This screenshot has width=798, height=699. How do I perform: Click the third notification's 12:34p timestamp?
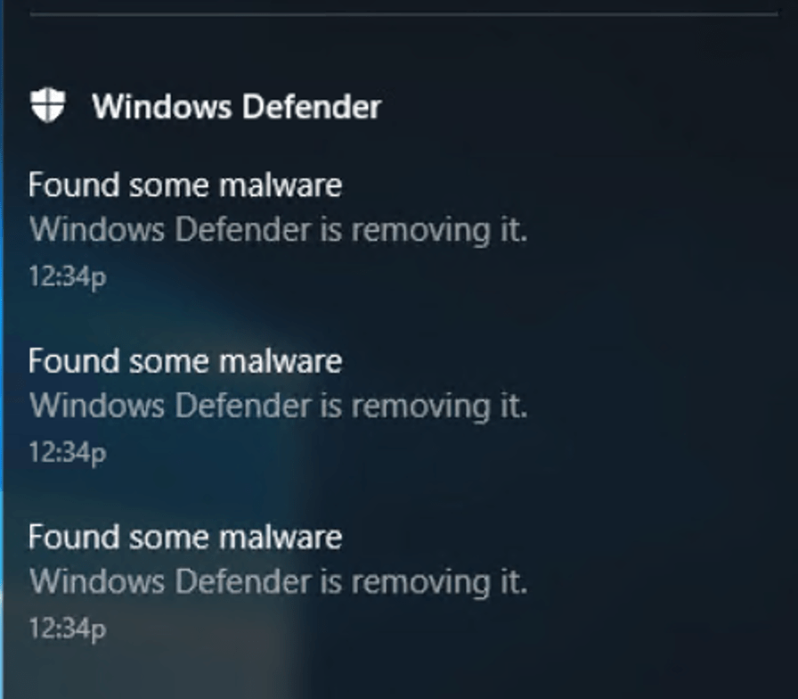click(68, 629)
